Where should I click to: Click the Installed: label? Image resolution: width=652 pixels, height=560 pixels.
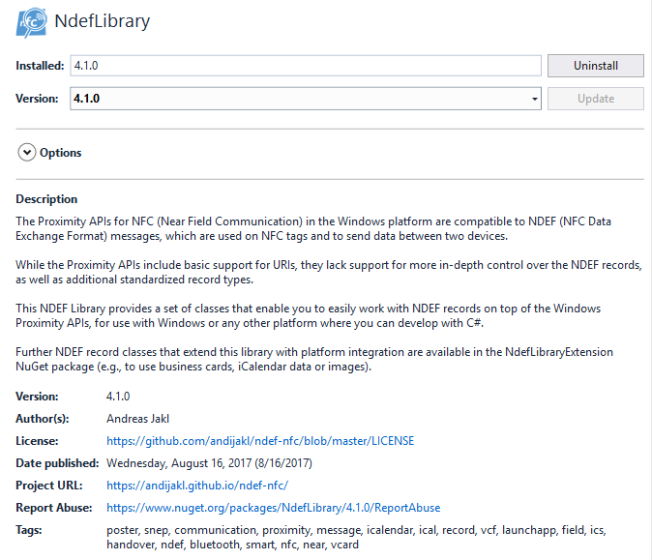coord(40,66)
